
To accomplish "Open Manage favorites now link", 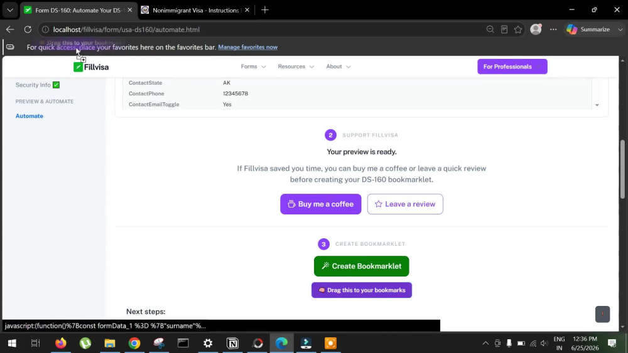I will [x=247, y=47].
